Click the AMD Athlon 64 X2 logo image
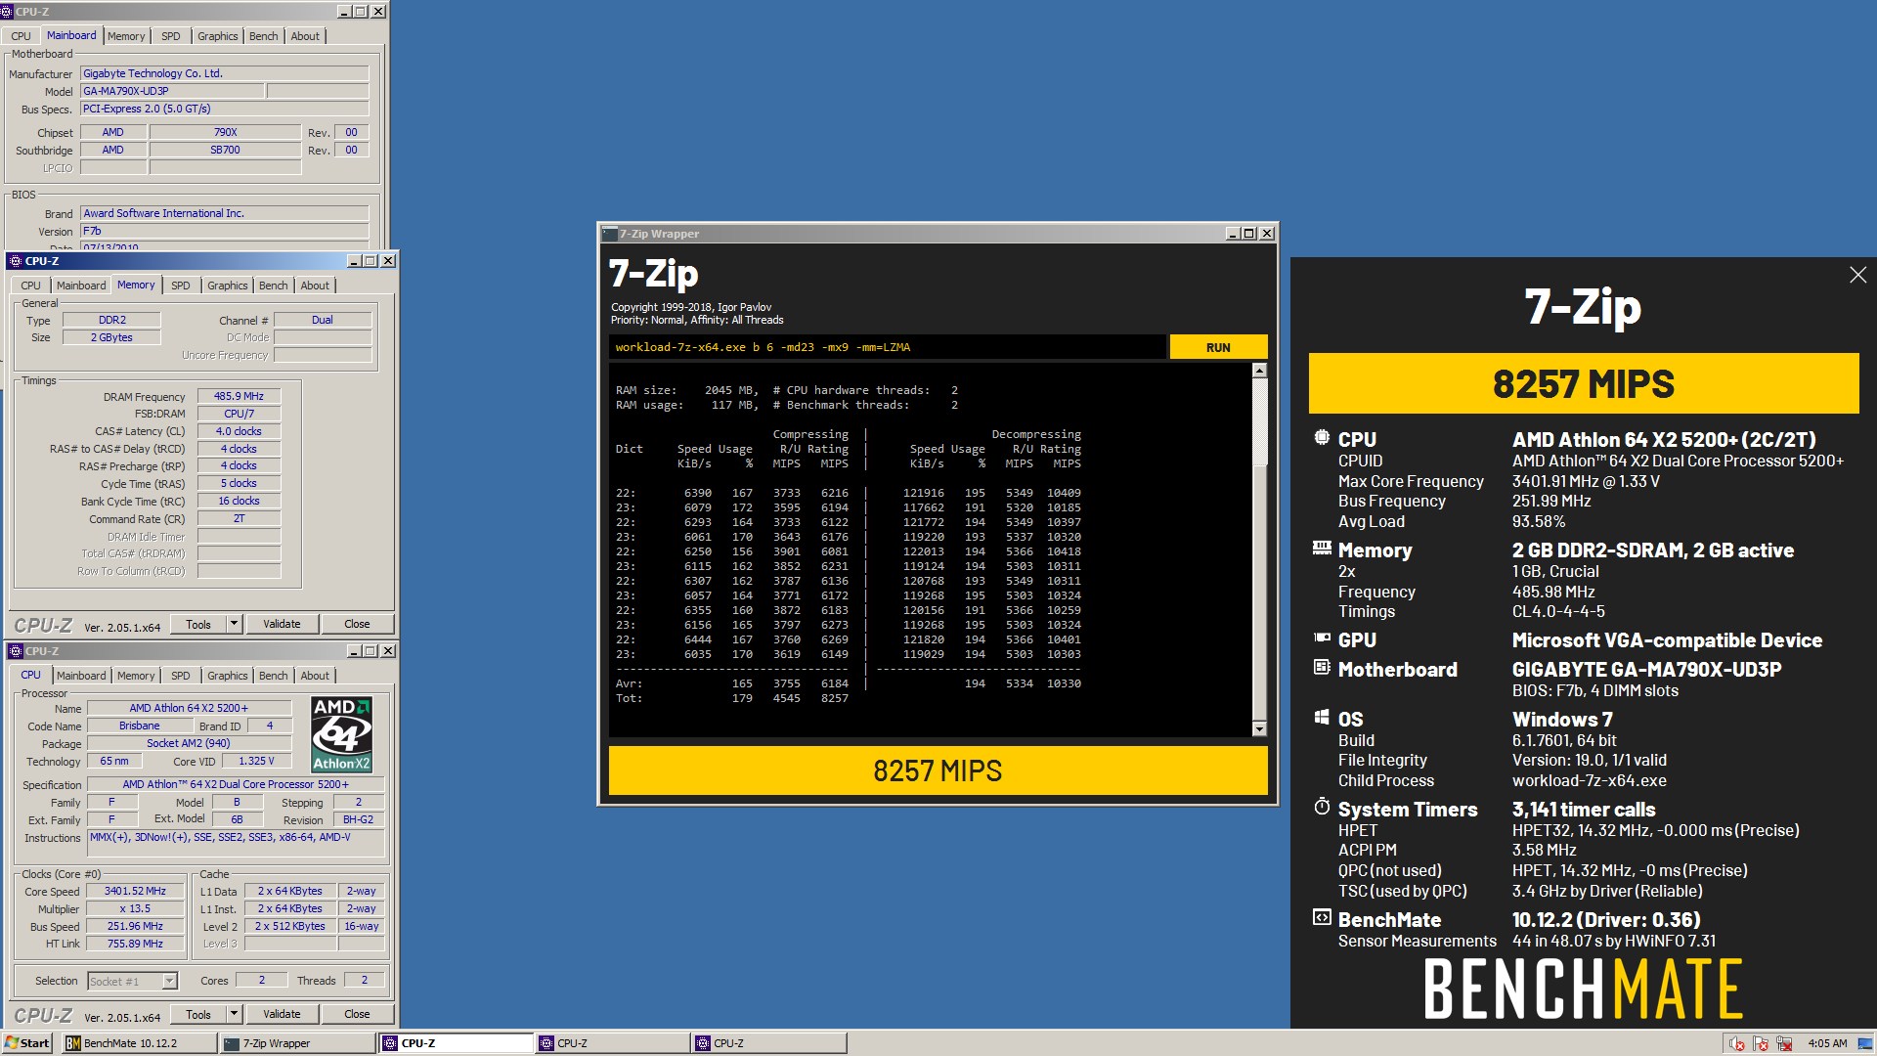The width and height of the screenshot is (1877, 1056). tap(341, 734)
